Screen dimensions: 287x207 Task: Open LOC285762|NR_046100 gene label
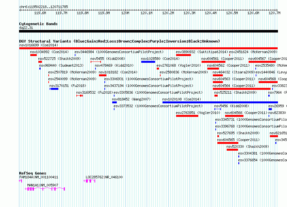click(x=104, y=177)
